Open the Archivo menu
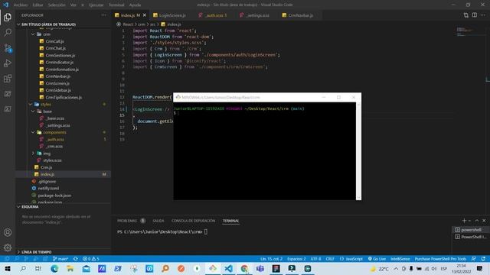 [21, 5]
